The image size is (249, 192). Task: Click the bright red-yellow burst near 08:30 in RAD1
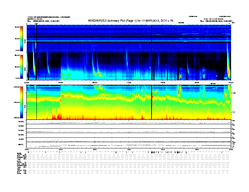pyautogui.click(x=100, y=74)
